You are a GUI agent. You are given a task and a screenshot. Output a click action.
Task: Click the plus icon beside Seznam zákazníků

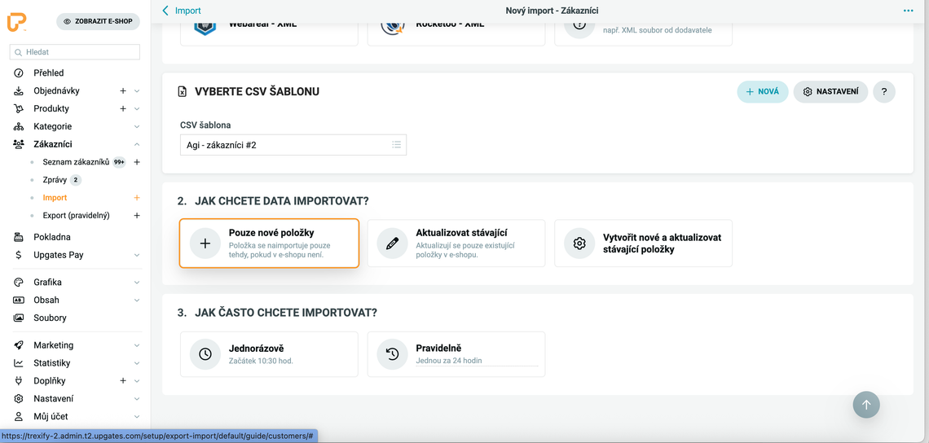coord(137,162)
